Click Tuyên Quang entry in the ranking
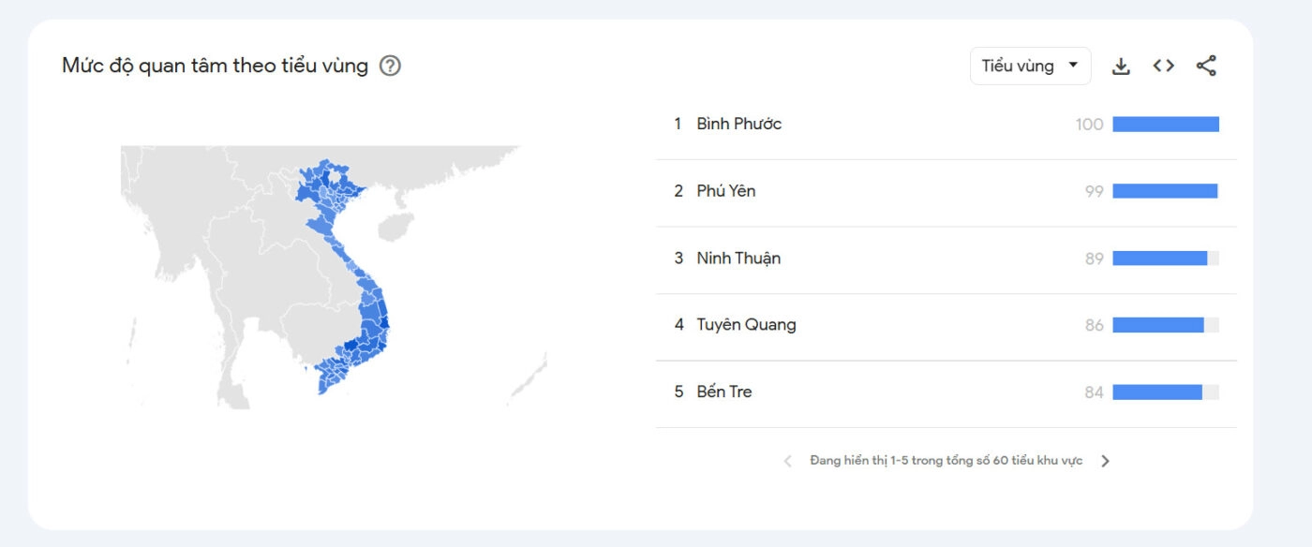This screenshot has height=547, width=1312. click(746, 325)
